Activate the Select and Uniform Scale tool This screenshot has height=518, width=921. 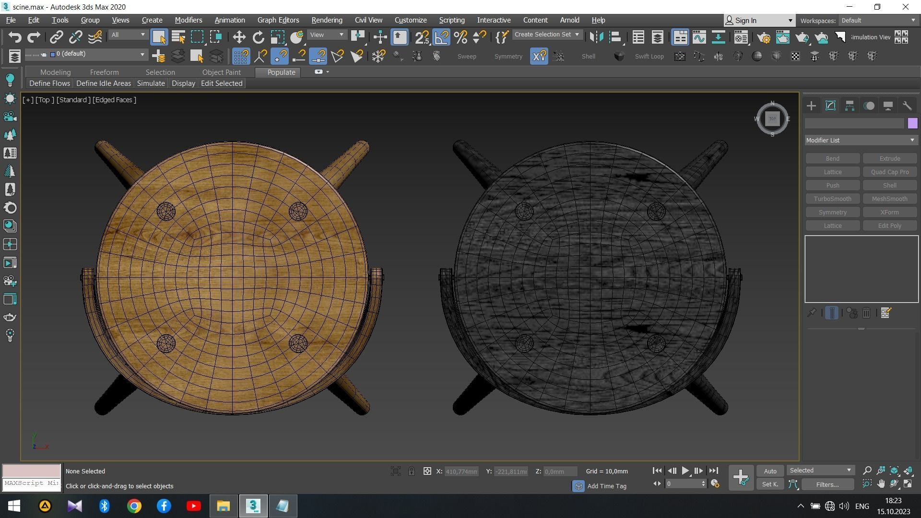[277, 37]
